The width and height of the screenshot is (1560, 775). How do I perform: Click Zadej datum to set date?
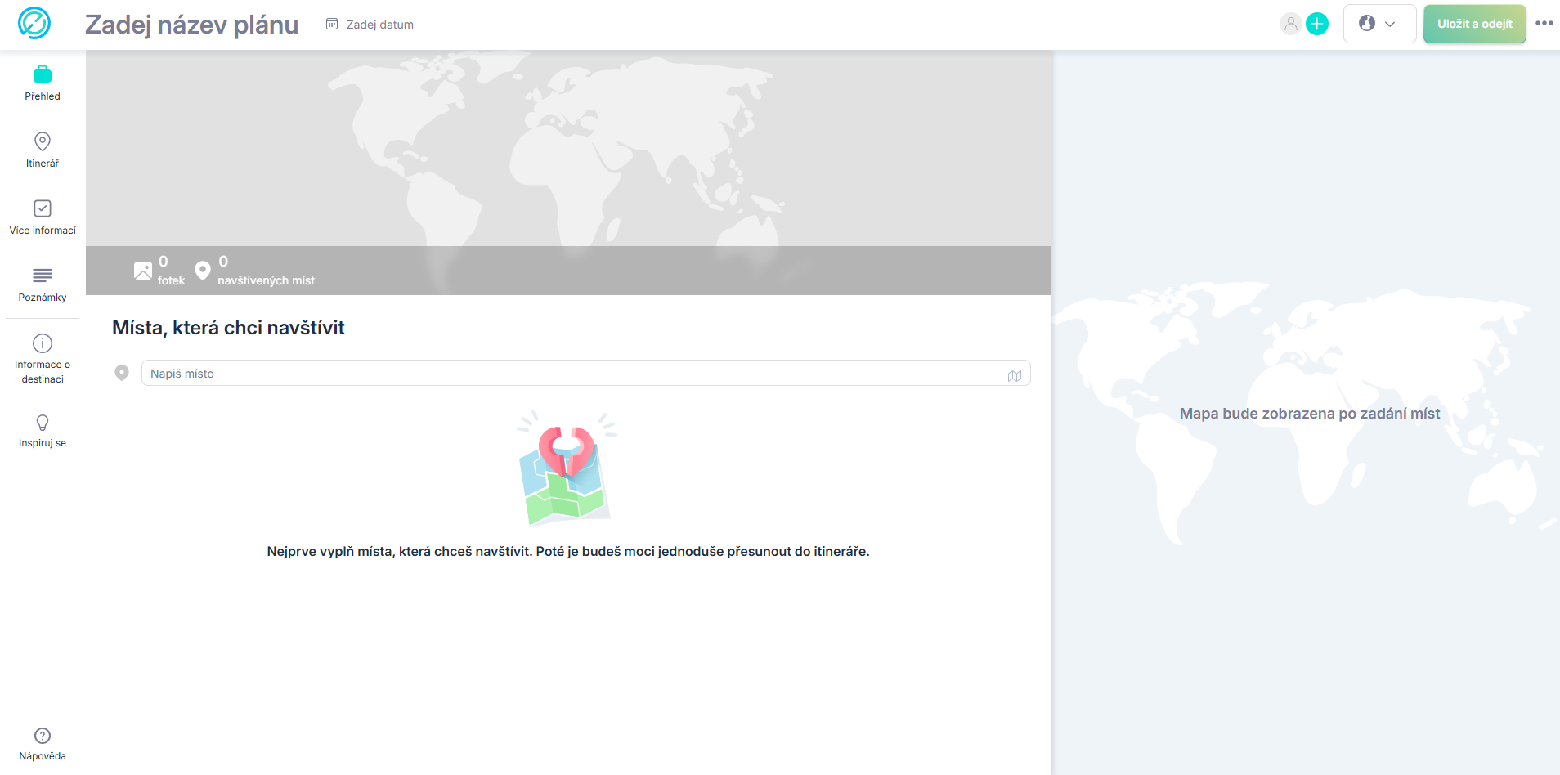370,25
